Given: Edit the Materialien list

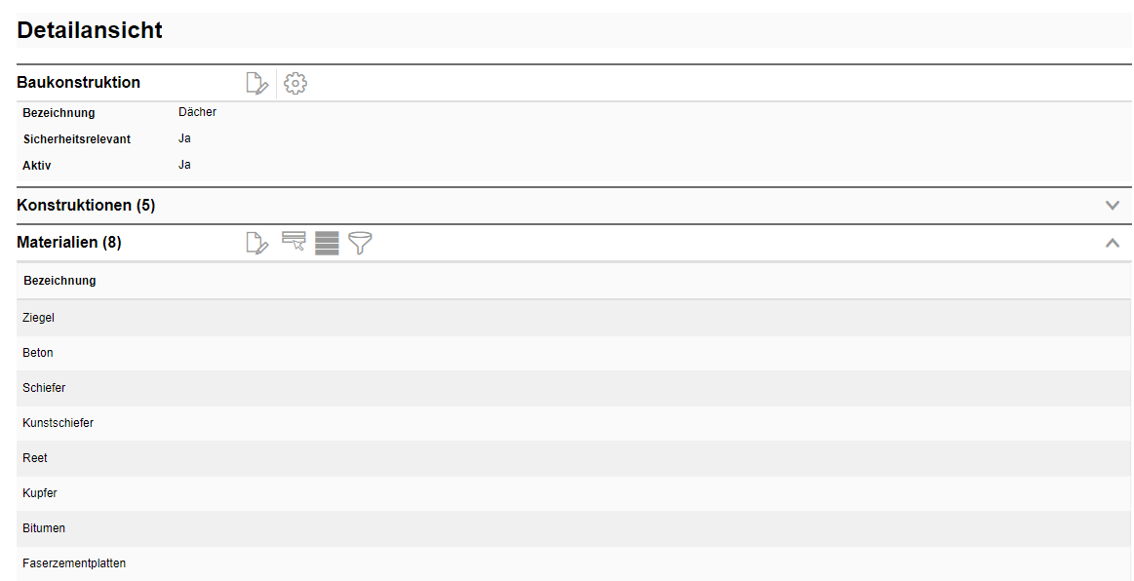Looking at the screenshot, I should point(256,244).
